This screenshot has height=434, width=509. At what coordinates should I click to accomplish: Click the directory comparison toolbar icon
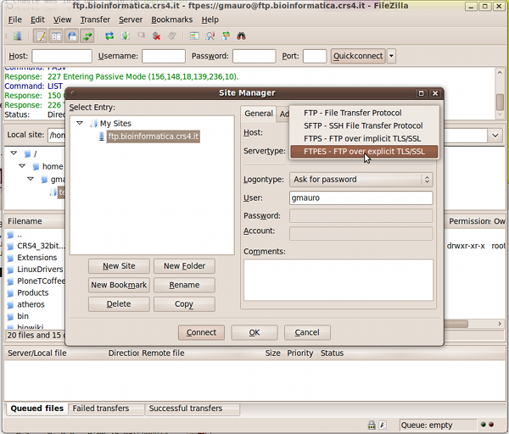pyautogui.click(x=194, y=36)
